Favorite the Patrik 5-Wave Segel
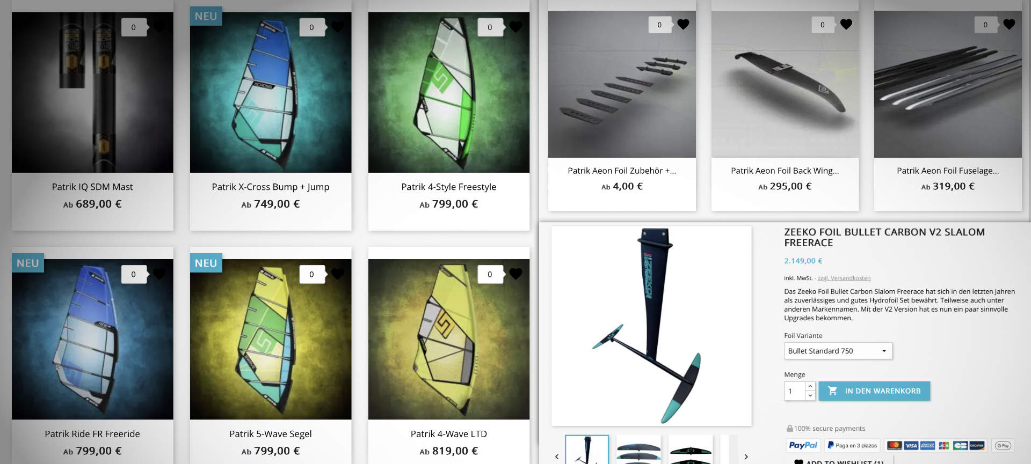The height and width of the screenshot is (464, 1031). point(337,274)
